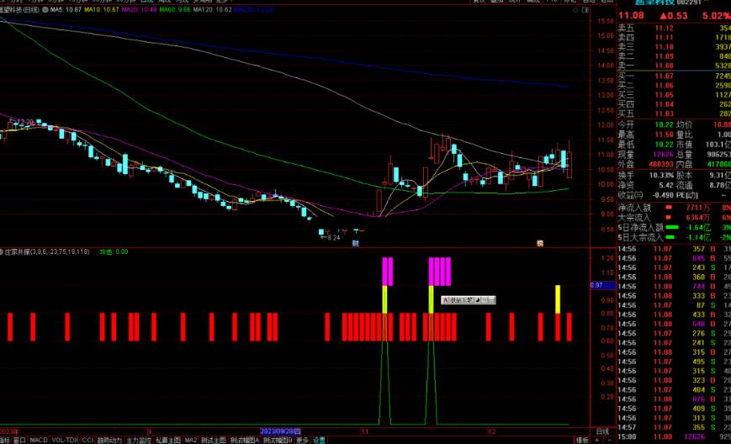Click the 攻击: 0.00 indicator value
The image size is (731, 444).
coord(114,251)
